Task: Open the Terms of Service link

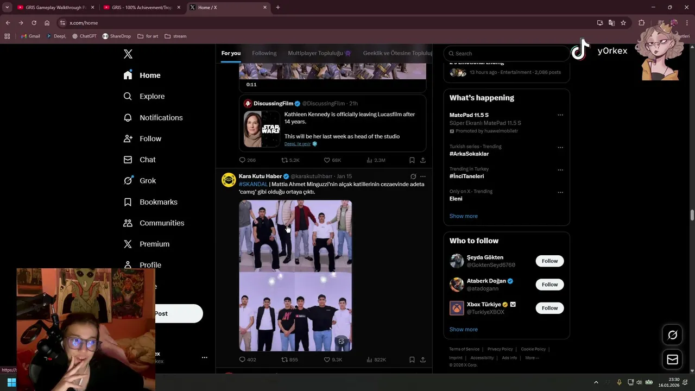Action: (464, 349)
